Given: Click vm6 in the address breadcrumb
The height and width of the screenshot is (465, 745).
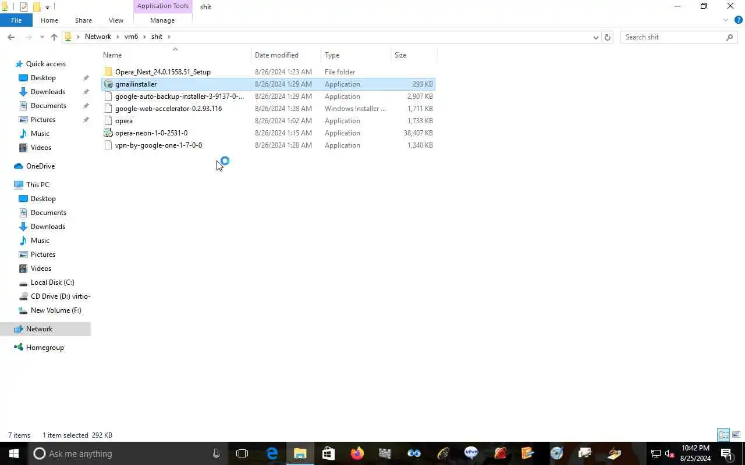Looking at the screenshot, I should (x=131, y=37).
